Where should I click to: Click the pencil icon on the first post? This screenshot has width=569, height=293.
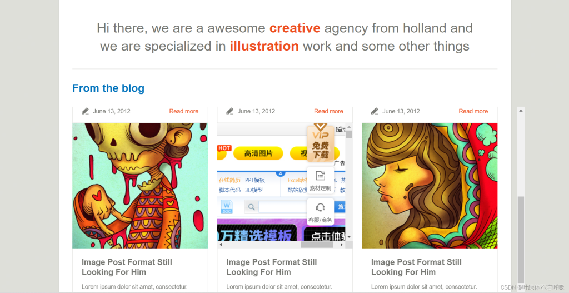pyautogui.click(x=85, y=111)
